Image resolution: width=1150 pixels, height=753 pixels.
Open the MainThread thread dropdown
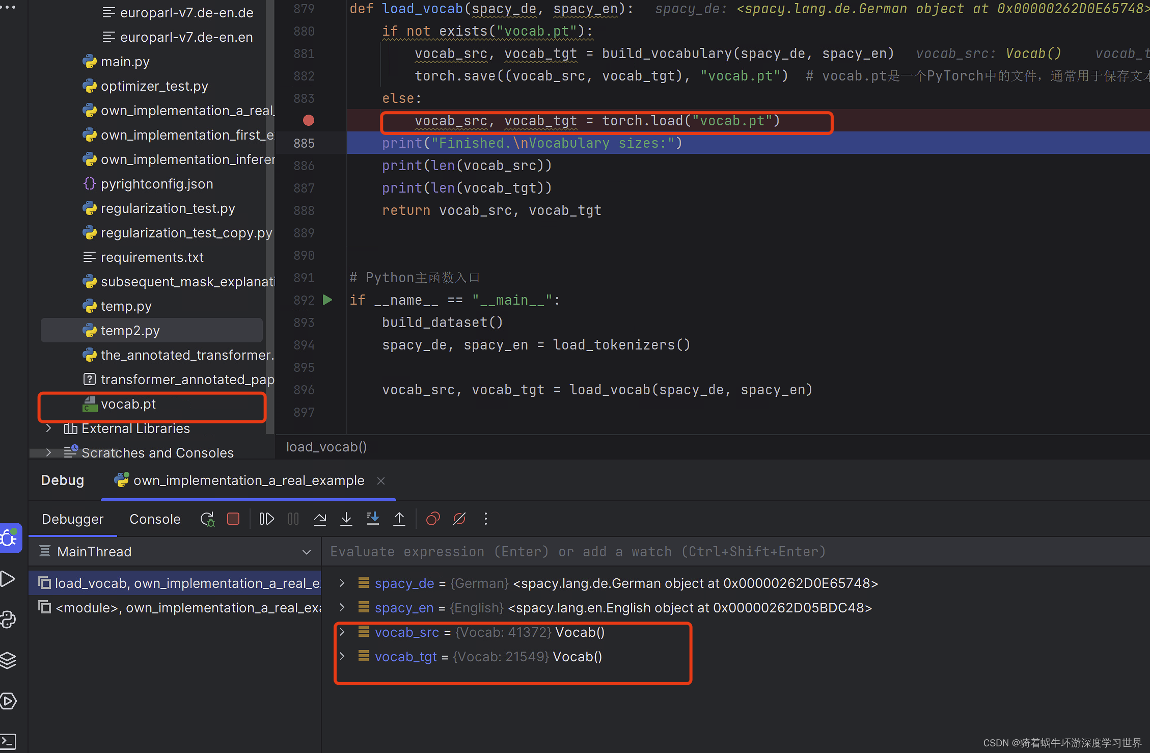point(175,551)
